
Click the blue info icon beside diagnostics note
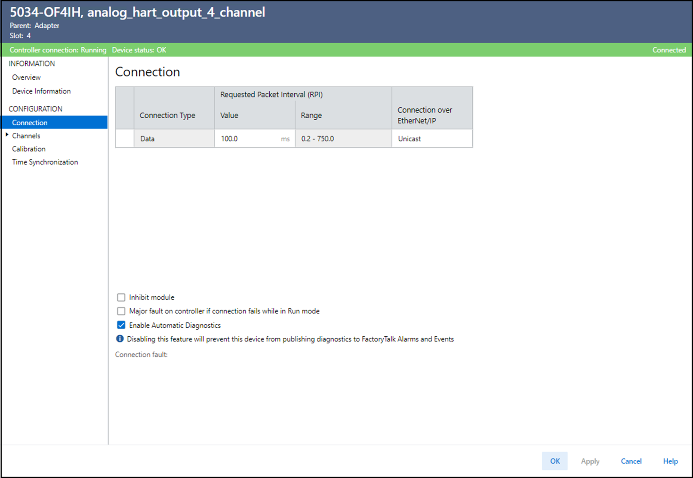tap(120, 339)
